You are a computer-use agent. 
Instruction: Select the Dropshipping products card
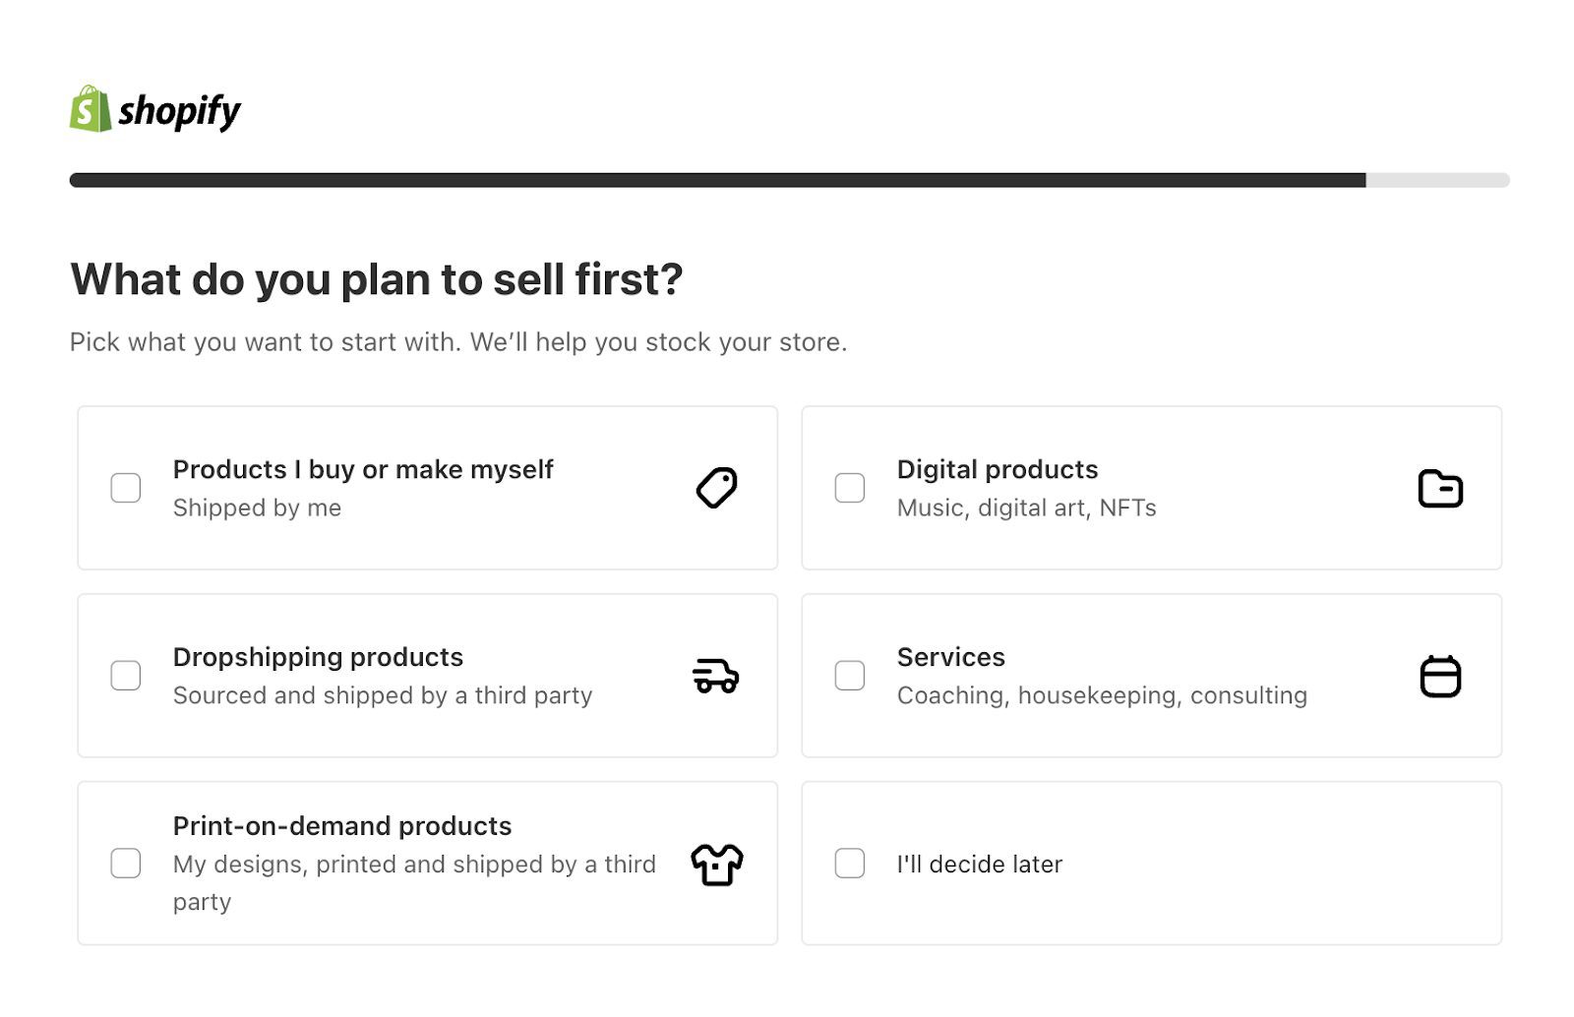[x=428, y=676]
